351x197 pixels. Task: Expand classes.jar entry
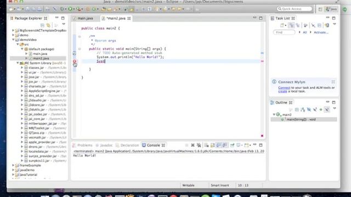click(22, 68)
